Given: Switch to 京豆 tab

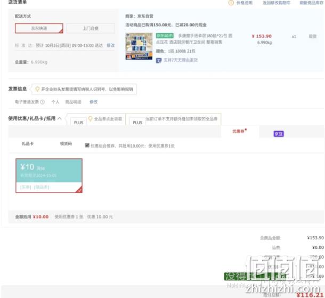Looking at the screenshot, I should [x=279, y=134].
